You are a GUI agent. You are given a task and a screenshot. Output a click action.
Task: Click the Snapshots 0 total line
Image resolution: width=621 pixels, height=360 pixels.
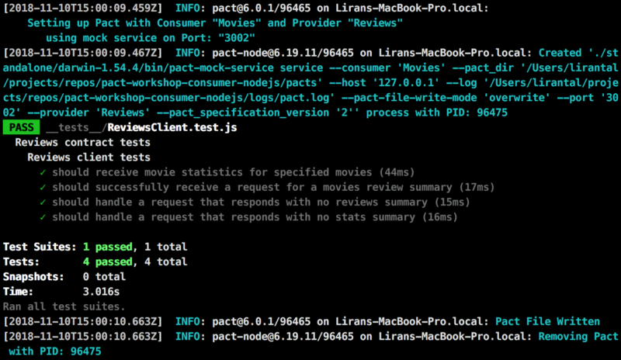[64, 277]
